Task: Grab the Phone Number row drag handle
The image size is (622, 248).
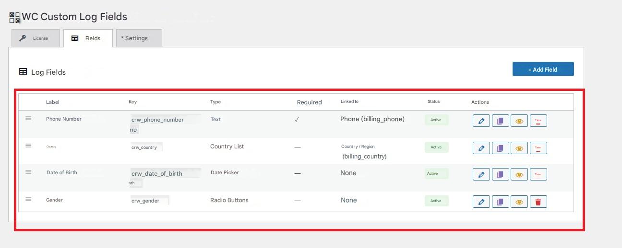Action: [28, 118]
